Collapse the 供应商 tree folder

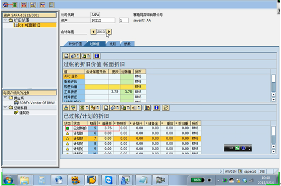(x=5, y=98)
